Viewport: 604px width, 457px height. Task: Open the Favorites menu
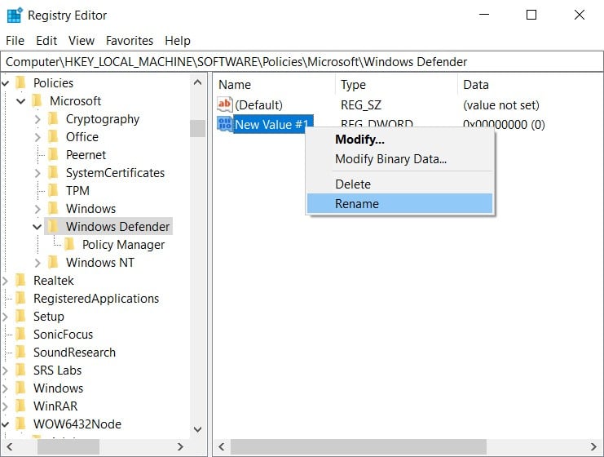(x=130, y=41)
